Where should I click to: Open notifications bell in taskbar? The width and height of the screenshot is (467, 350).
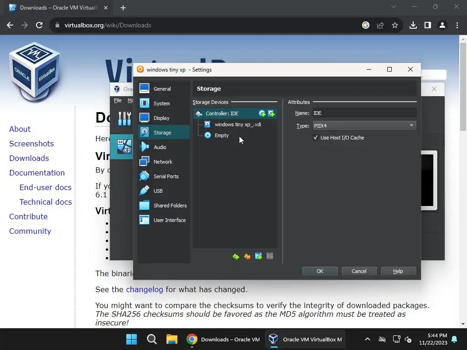point(455,339)
